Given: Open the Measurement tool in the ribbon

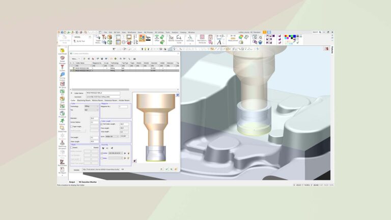Looking at the screenshot, I should pos(233,38).
